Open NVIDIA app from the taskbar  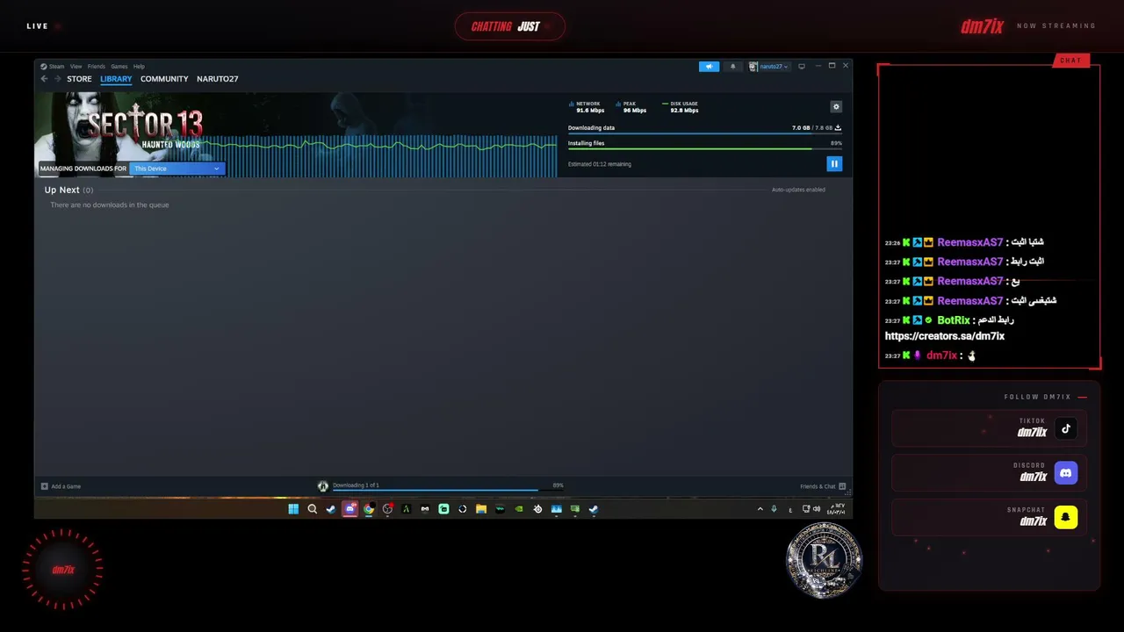pyautogui.click(x=519, y=509)
